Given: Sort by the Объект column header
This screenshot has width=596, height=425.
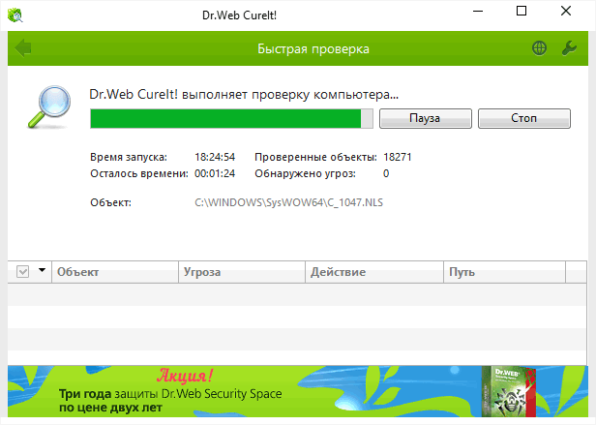Looking at the screenshot, I should tap(115, 272).
